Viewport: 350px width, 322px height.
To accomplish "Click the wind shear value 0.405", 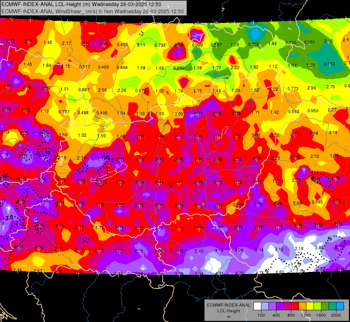I will tap(102, 113).
